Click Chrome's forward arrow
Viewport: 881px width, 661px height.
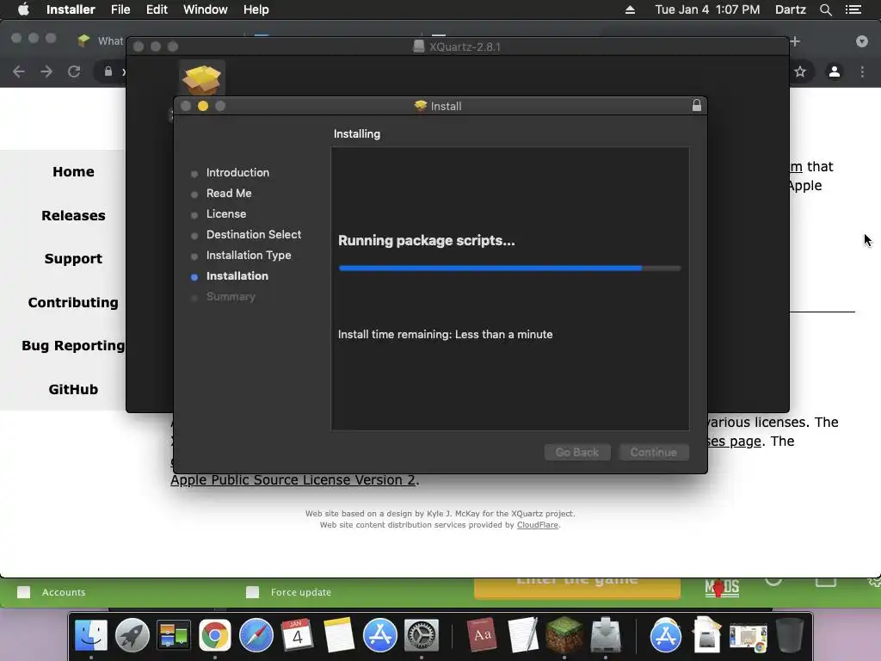click(46, 71)
